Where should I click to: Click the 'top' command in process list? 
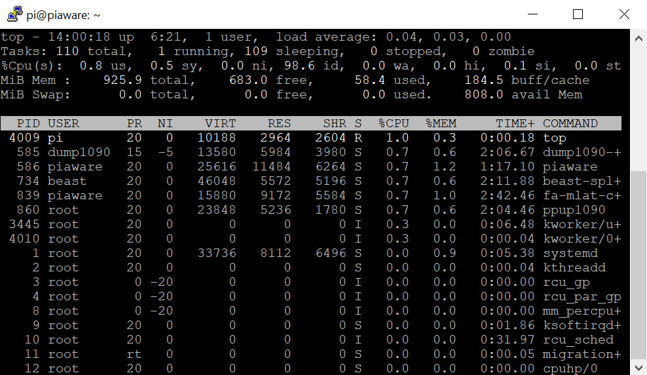[555, 138]
